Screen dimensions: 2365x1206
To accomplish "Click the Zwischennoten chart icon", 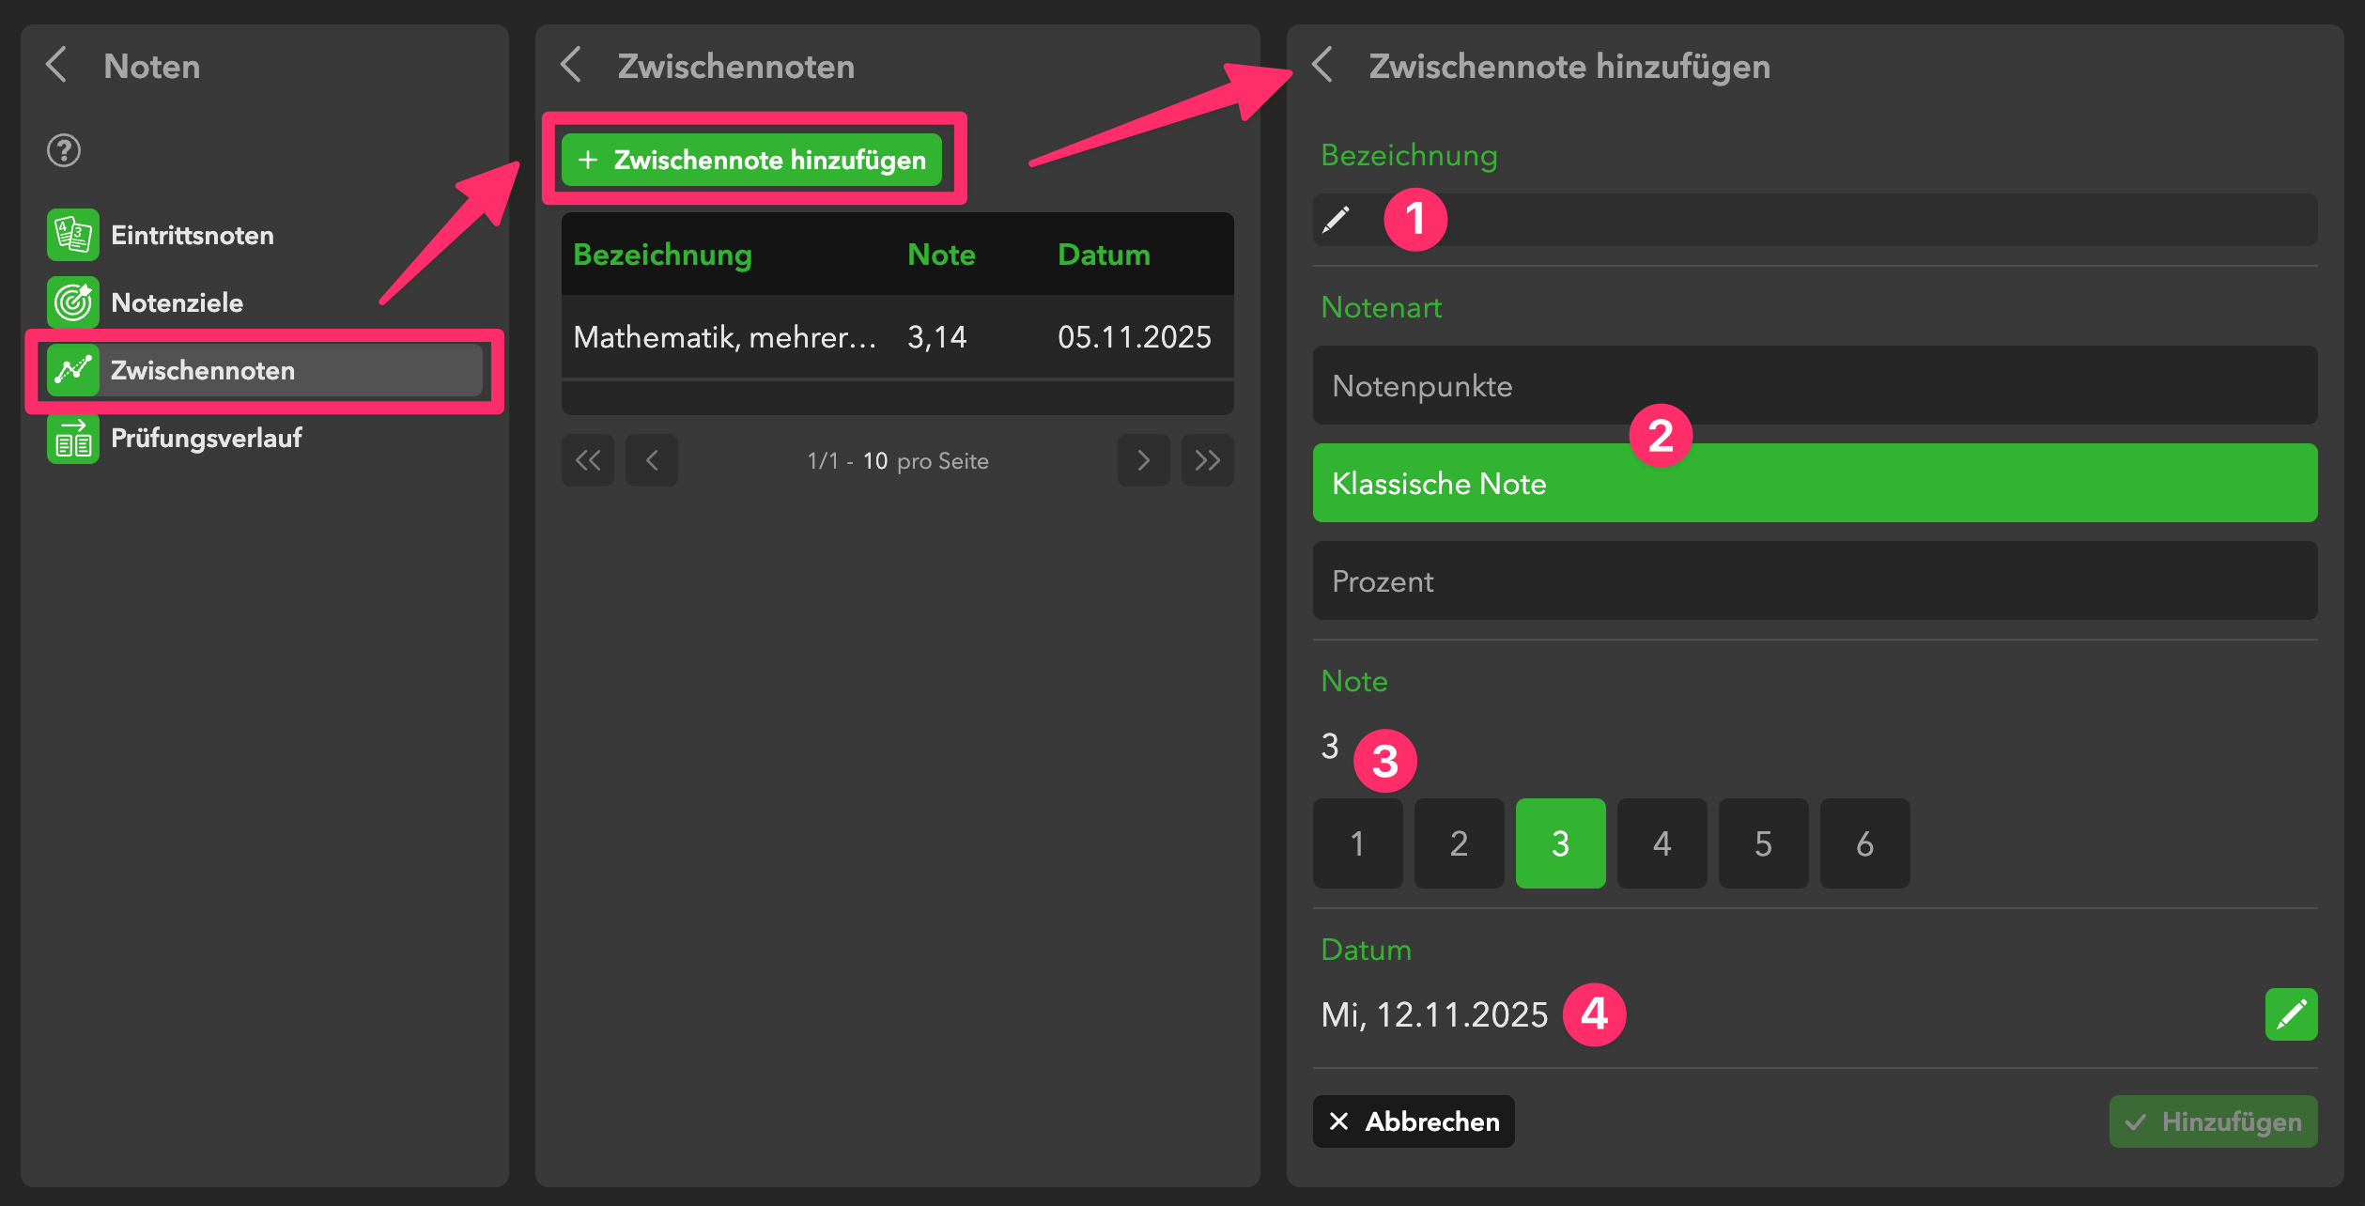I will click(72, 370).
